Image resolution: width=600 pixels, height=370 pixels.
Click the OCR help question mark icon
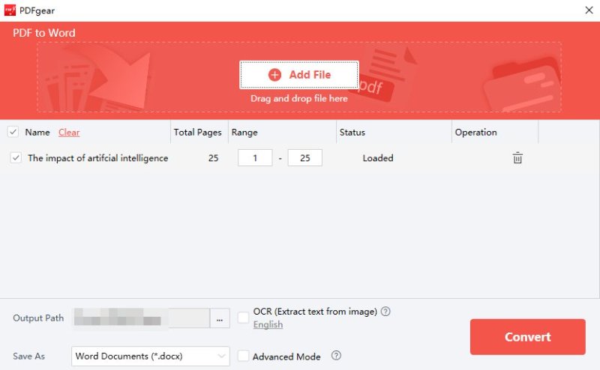(385, 312)
